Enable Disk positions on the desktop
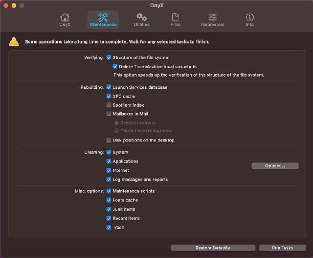Image resolution: width=313 pixels, height=258 pixels. pos(109,140)
